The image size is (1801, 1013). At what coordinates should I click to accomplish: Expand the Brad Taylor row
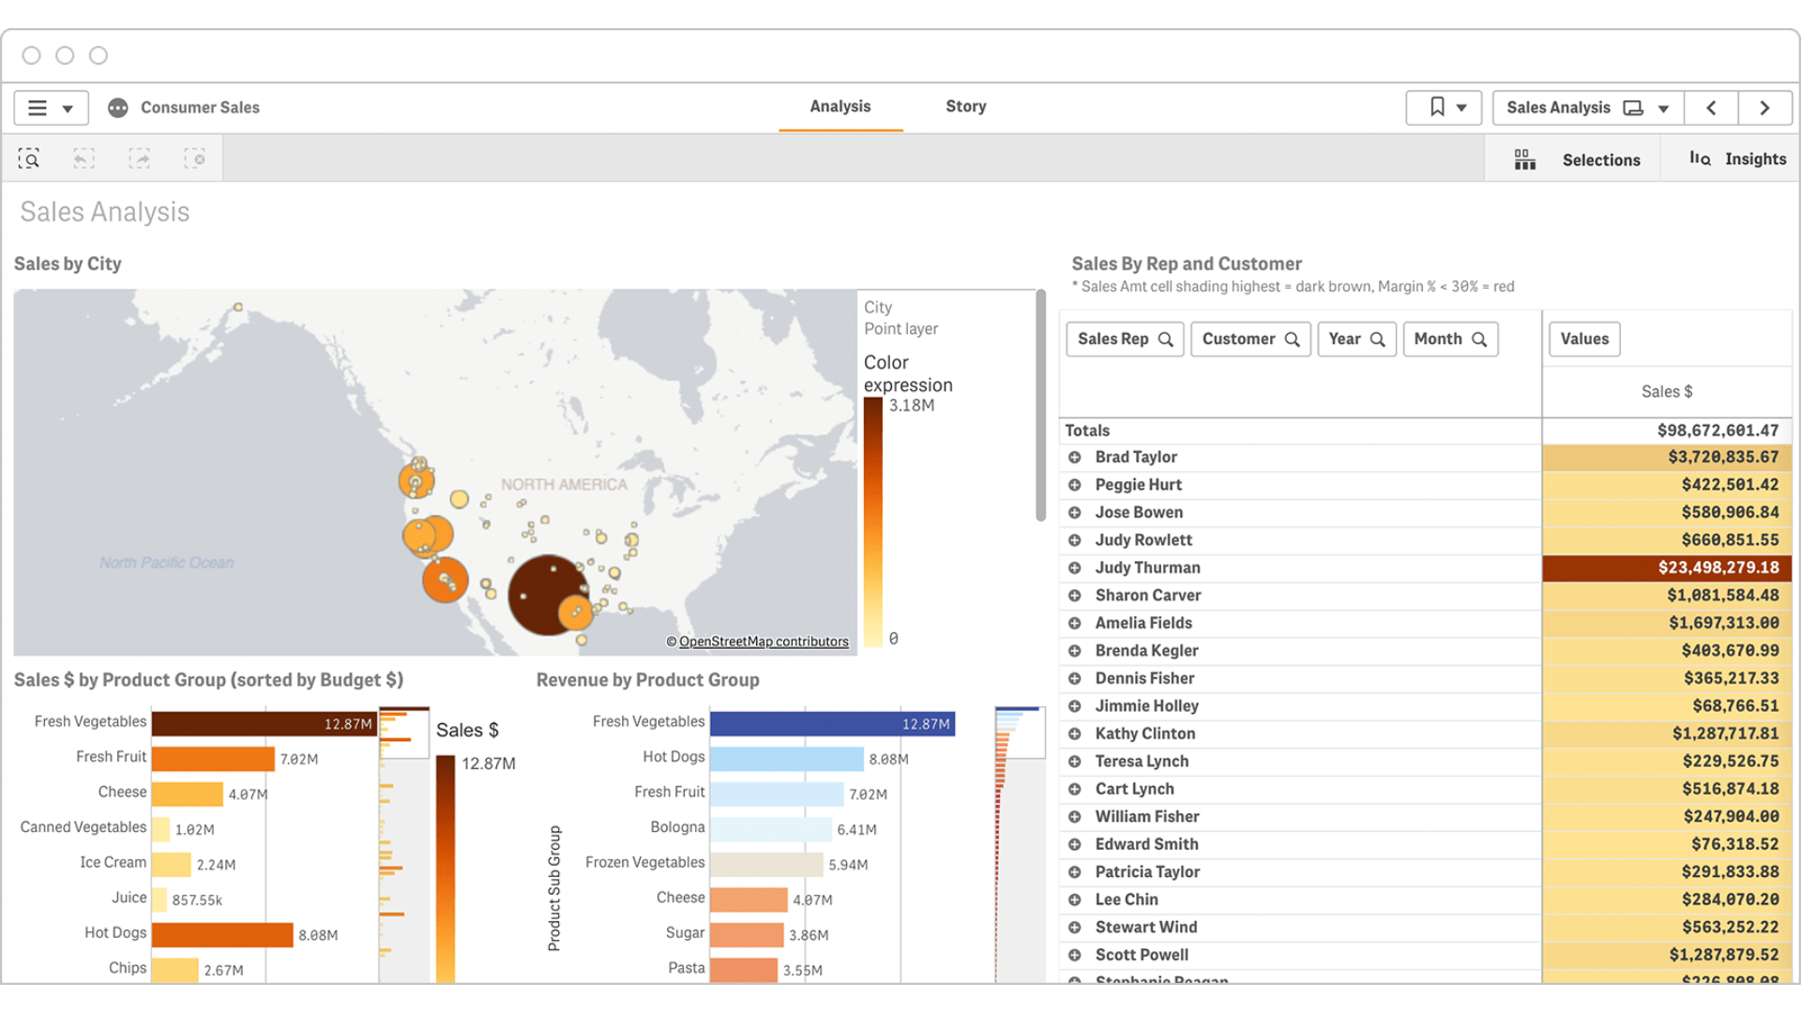coord(1075,458)
